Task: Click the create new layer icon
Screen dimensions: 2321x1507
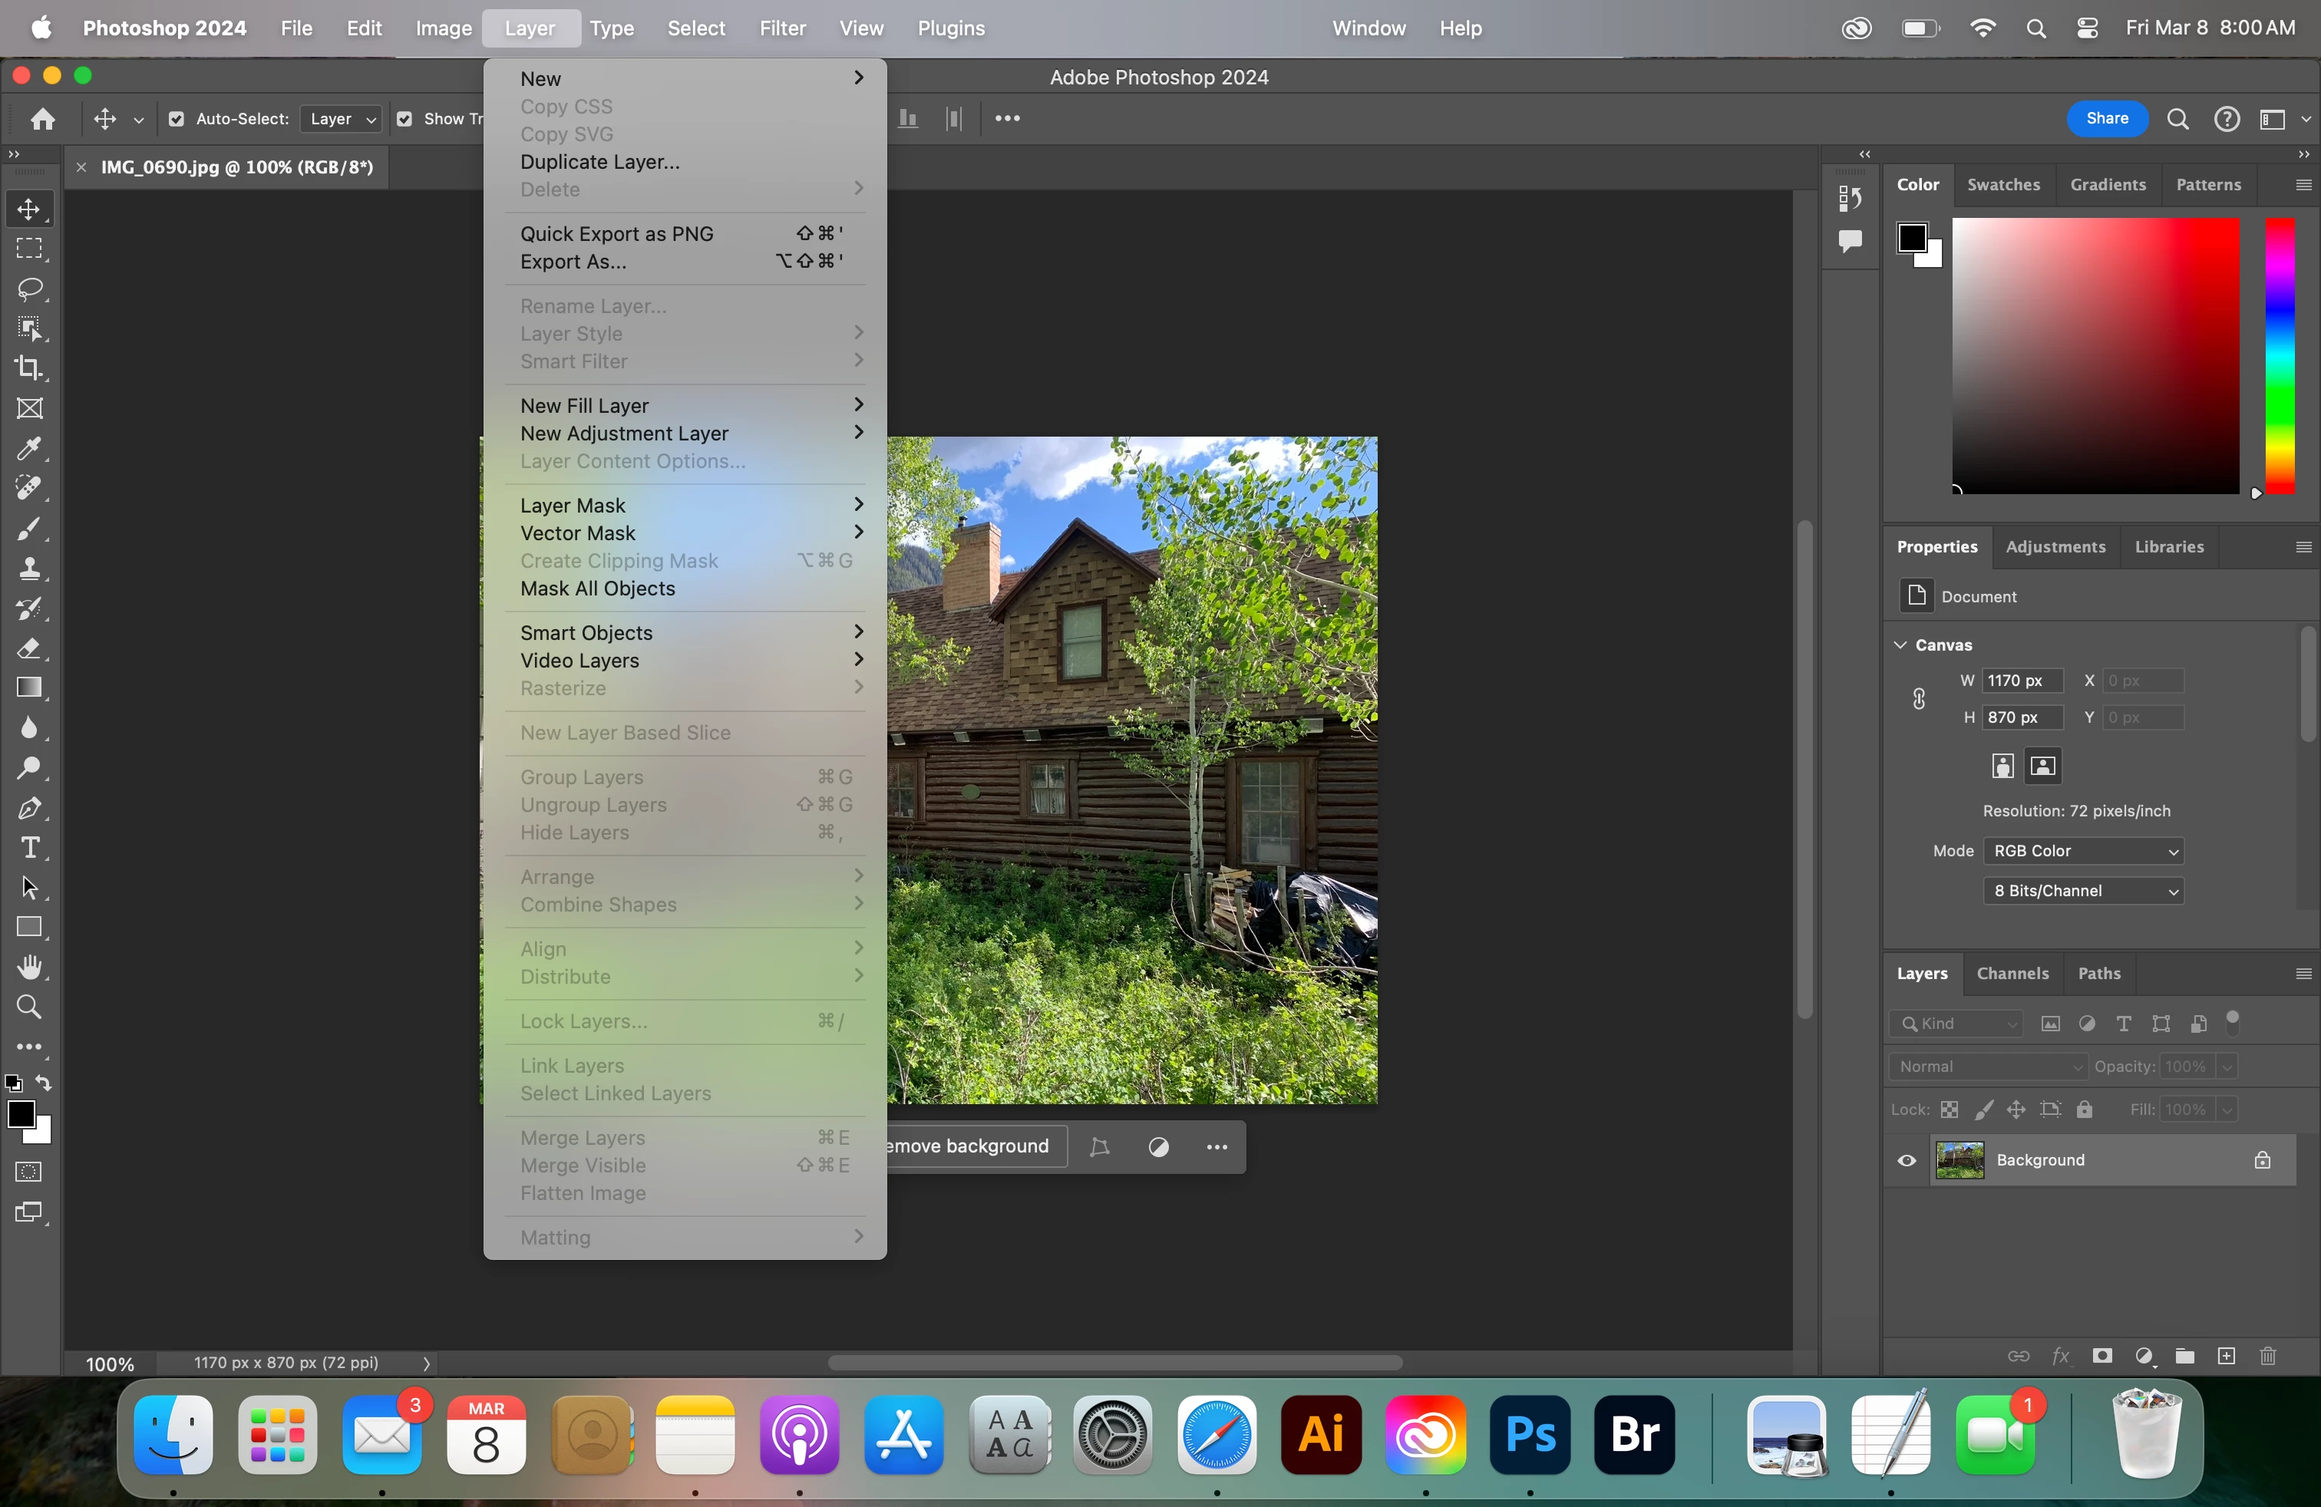Action: point(2227,1356)
